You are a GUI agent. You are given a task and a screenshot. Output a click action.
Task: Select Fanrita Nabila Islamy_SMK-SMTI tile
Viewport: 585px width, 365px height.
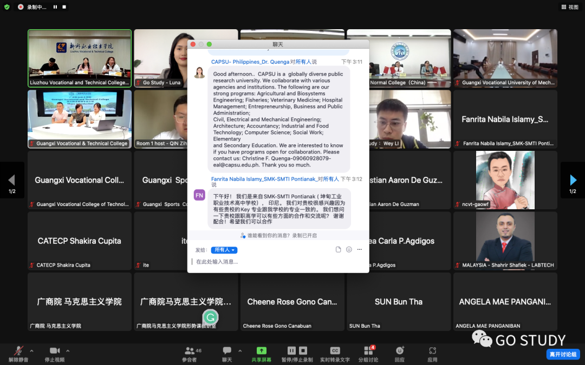click(x=505, y=119)
